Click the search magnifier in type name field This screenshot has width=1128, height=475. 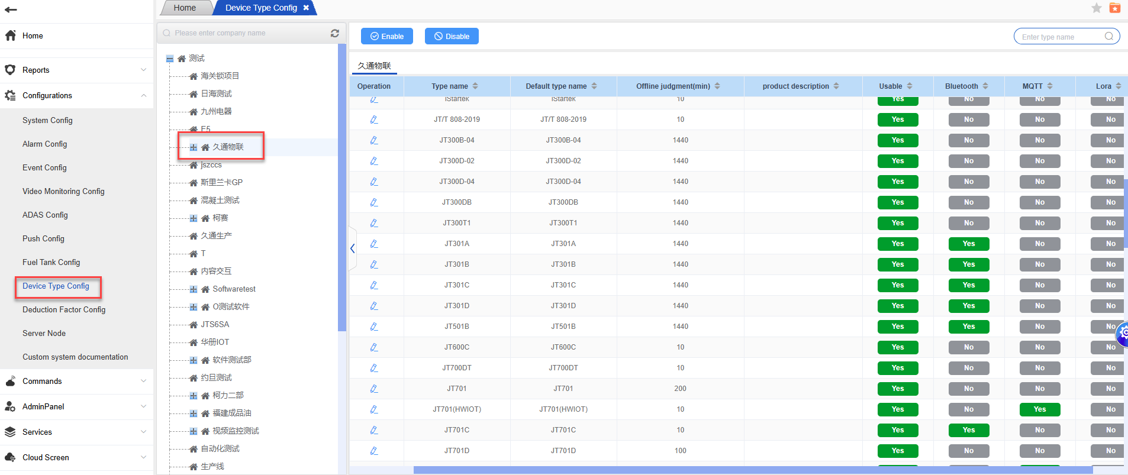tap(1108, 37)
